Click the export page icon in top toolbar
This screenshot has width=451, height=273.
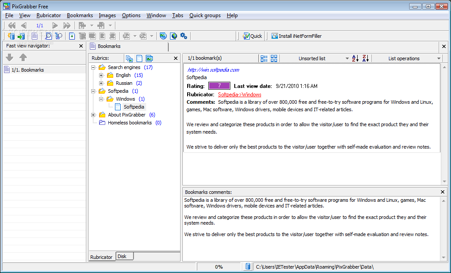(x=82, y=25)
